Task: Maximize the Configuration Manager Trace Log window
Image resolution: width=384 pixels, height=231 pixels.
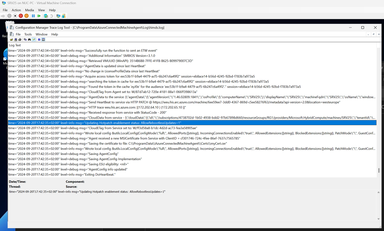Action: pyautogui.click(x=363, y=27)
